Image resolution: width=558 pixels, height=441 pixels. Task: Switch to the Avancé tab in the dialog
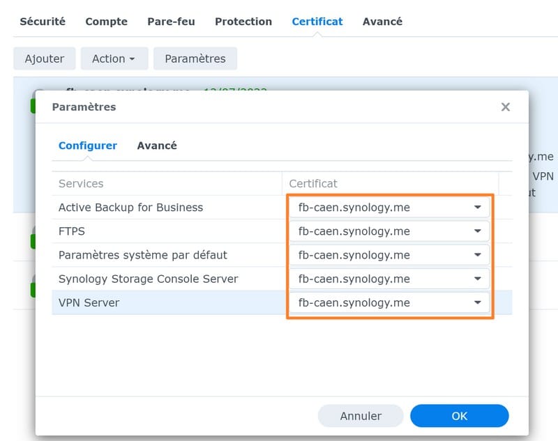point(157,146)
